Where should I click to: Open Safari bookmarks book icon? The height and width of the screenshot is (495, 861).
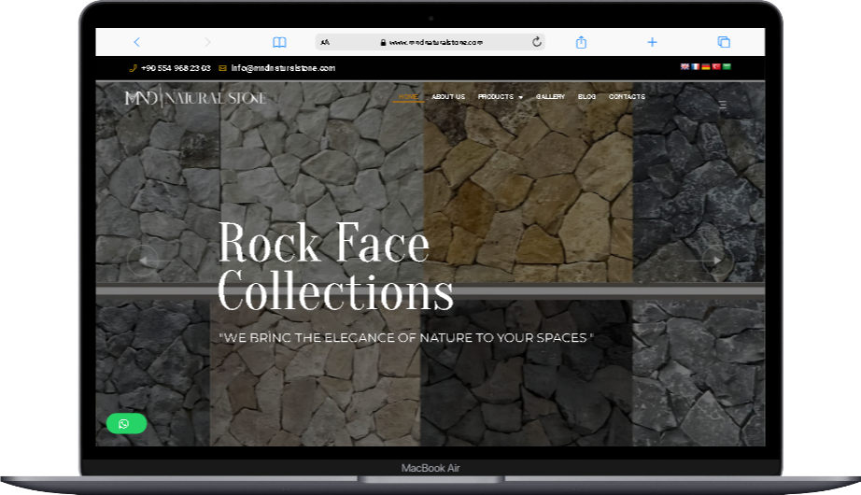[279, 42]
